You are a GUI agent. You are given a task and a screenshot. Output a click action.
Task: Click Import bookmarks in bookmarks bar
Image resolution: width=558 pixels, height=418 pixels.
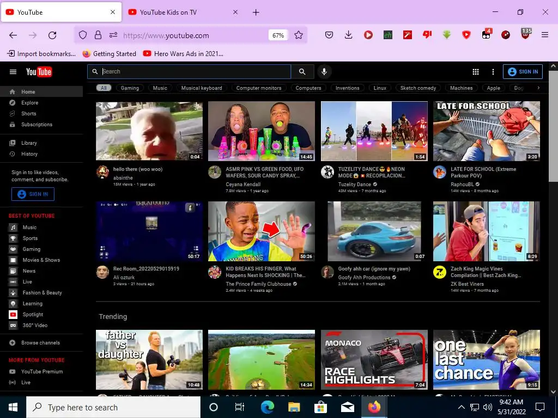pyautogui.click(x=41, y=54)
